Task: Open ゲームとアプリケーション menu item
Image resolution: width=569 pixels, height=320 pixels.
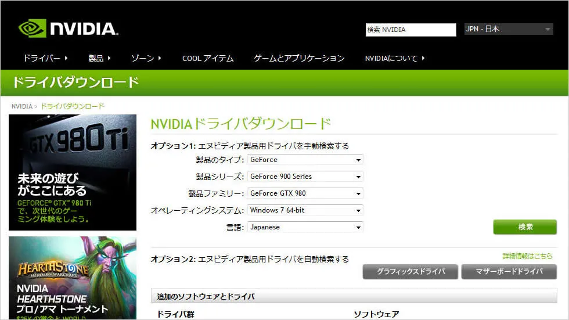Action: pos(299,58)
